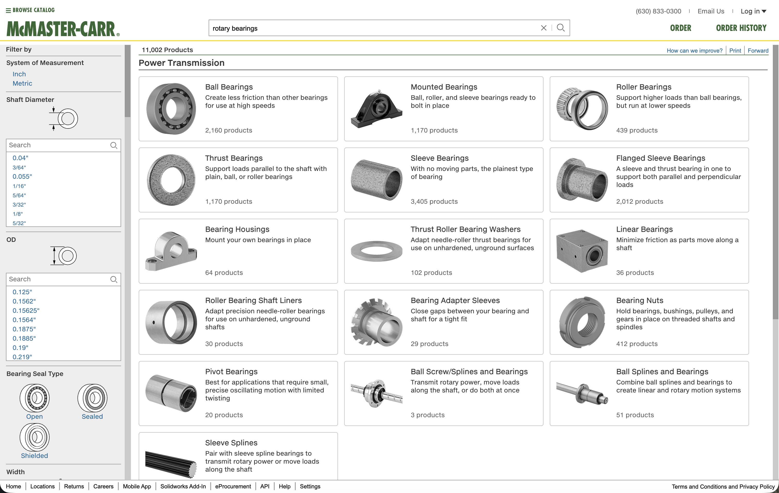Click the magnifier icon in the Shaft Diameter search
The width and height of the screenshot is (779, 493).
coord(114,145)
